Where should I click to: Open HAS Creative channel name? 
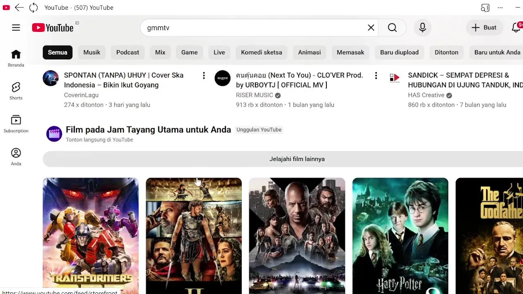pyautogui.click(x=426, y=95)
